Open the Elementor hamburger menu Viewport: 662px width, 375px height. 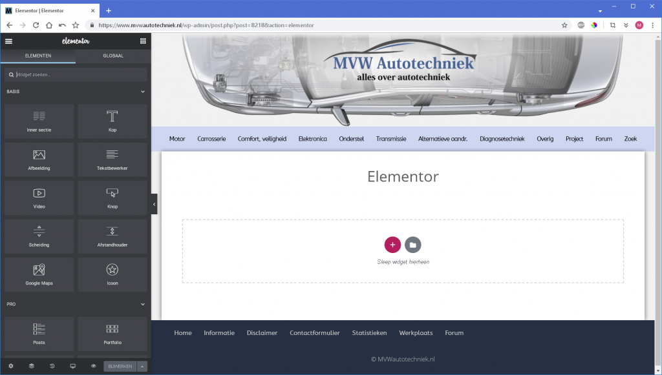8,41
